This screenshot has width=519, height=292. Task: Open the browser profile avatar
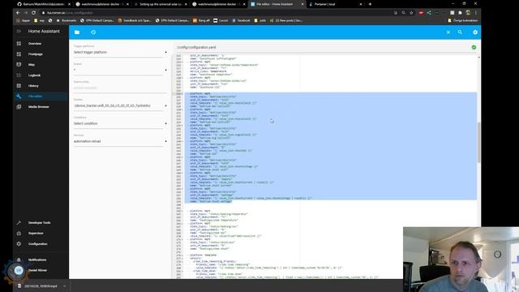(x=468, y=13)
